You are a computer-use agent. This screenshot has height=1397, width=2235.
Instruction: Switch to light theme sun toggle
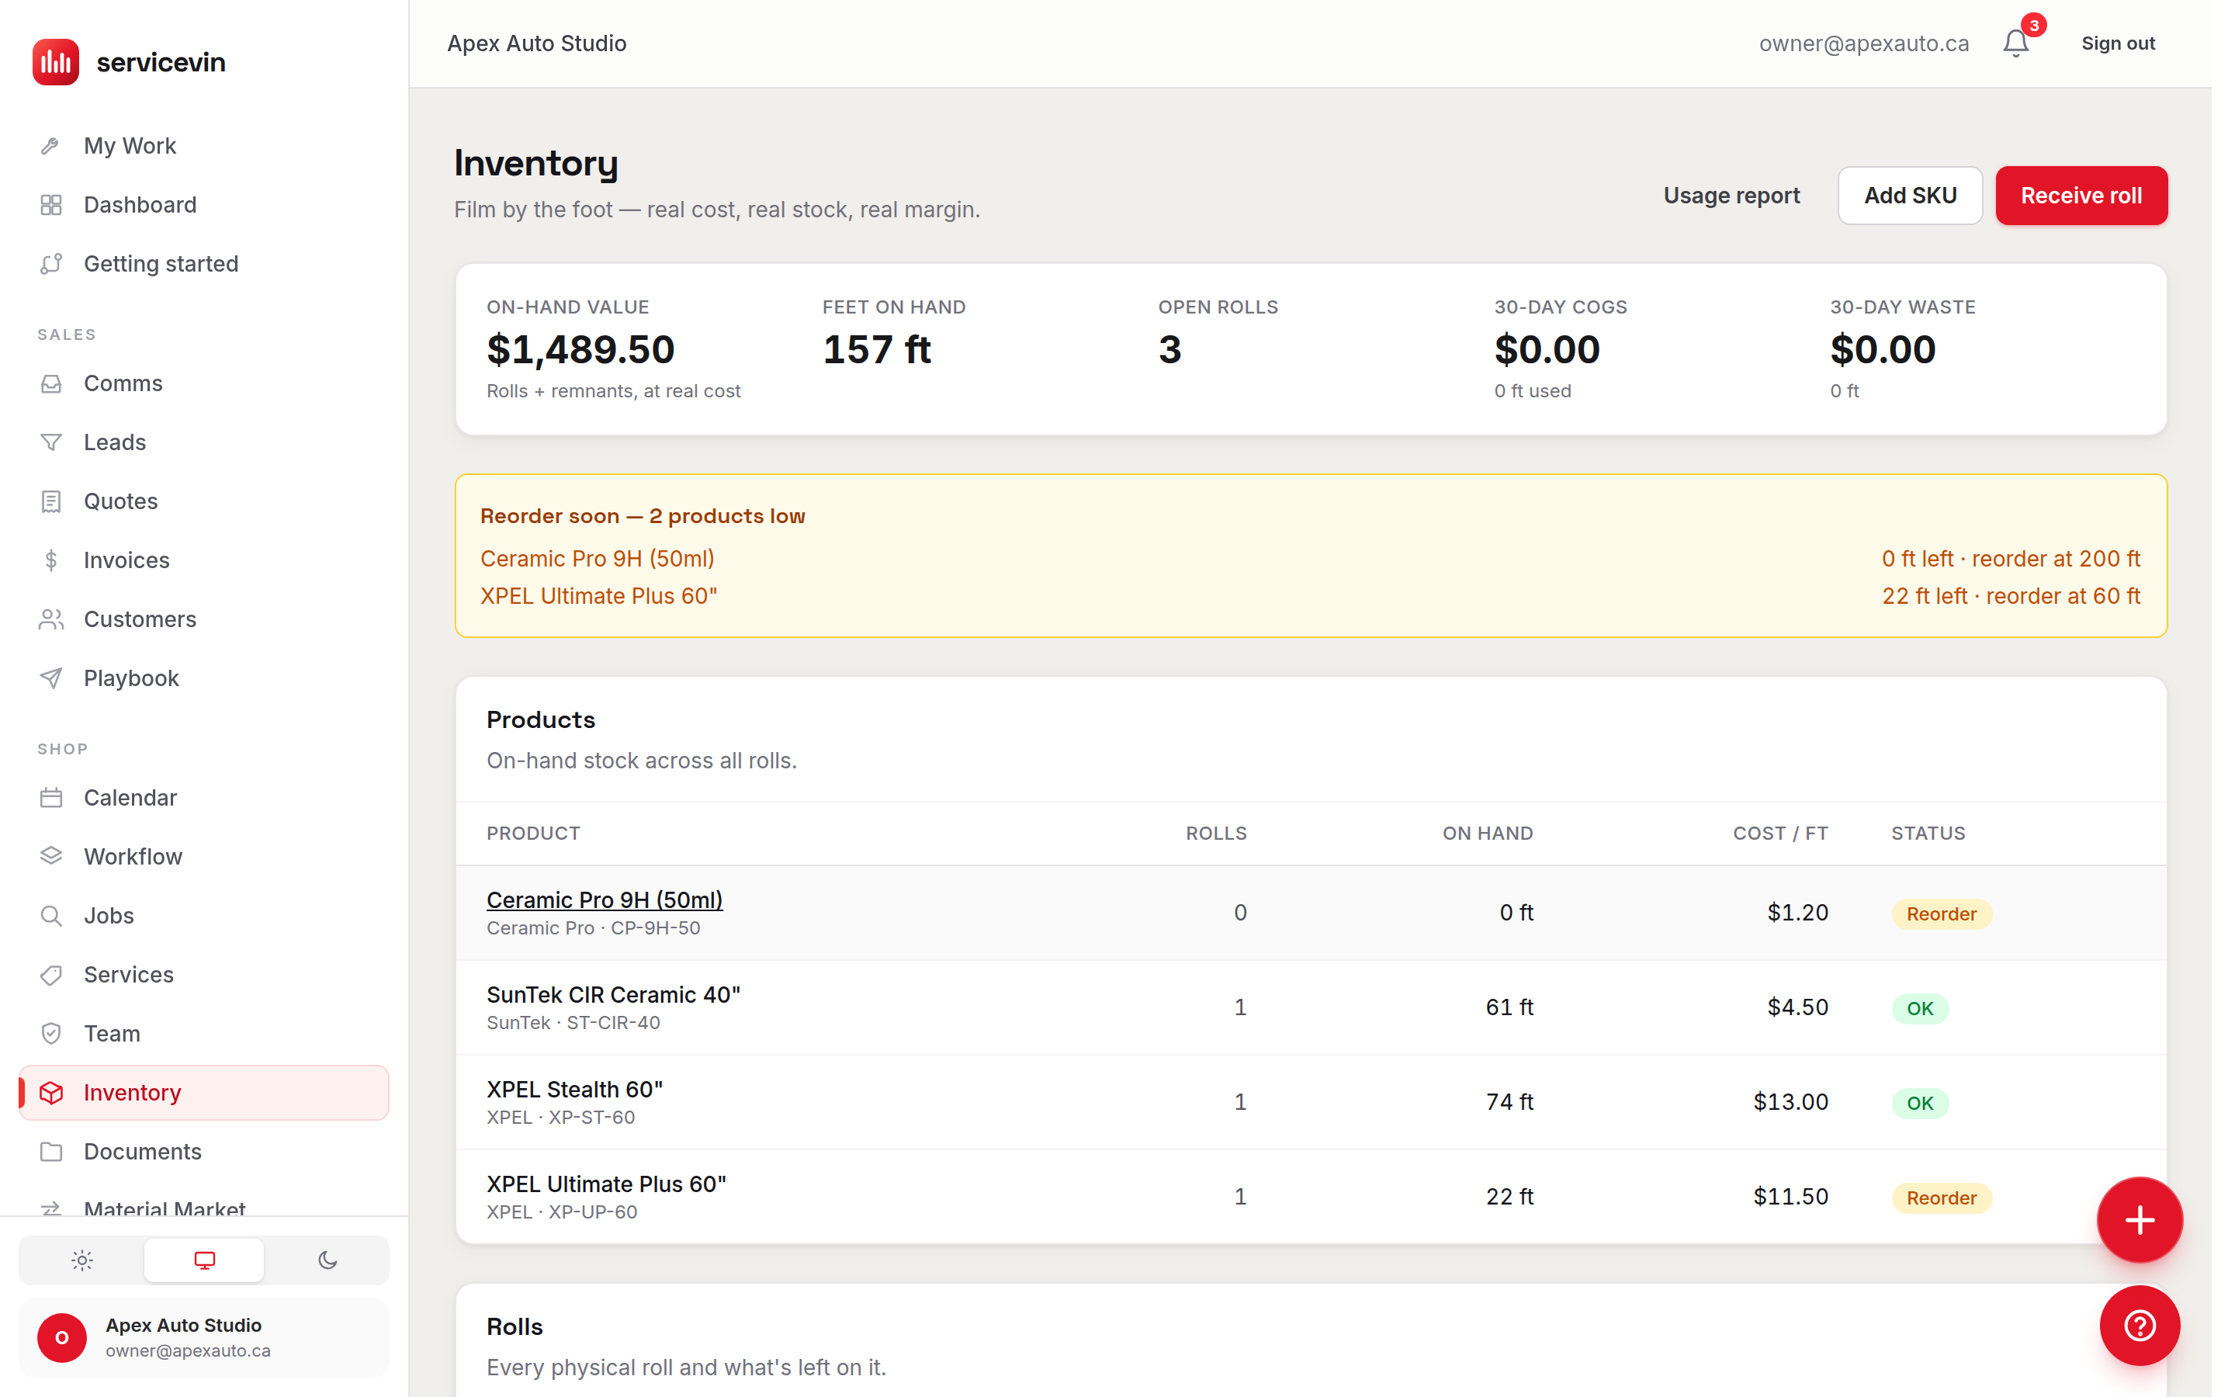82,1260
